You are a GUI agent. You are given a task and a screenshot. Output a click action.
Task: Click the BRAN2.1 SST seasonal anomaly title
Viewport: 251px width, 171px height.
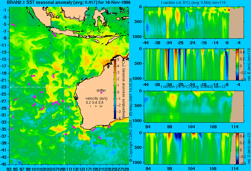[69, 2]
